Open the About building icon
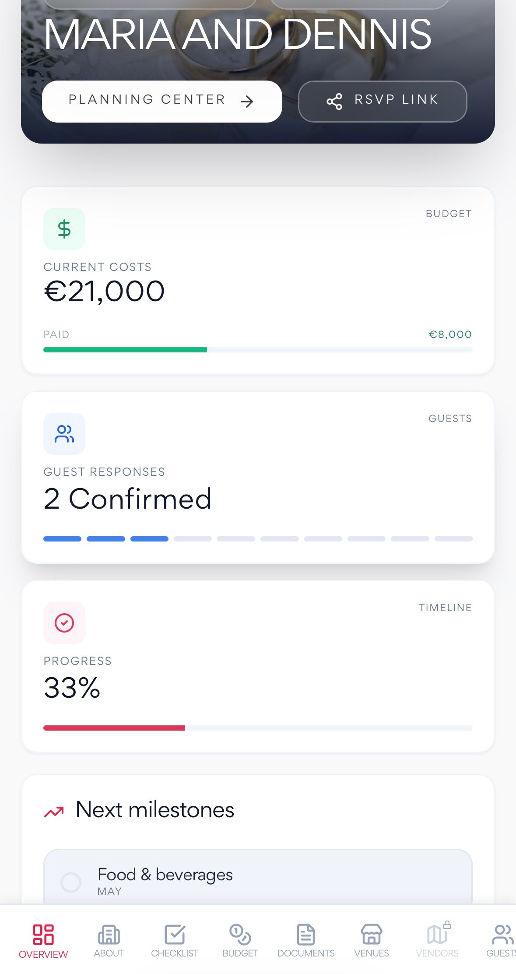 [x=109, y=935]
